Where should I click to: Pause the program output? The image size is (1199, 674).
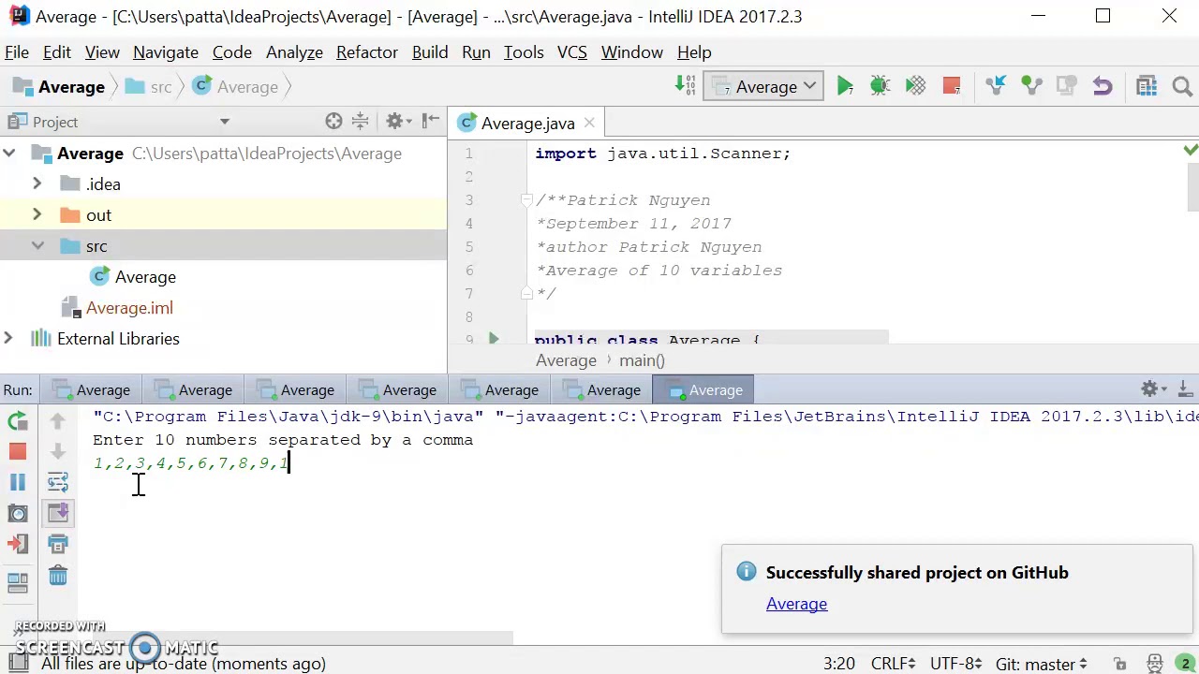point(18,483)
